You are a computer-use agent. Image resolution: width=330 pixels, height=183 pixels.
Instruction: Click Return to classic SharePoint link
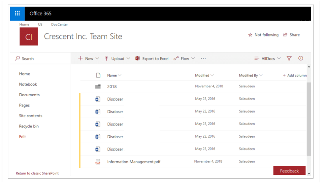click(x=37, y=173)
